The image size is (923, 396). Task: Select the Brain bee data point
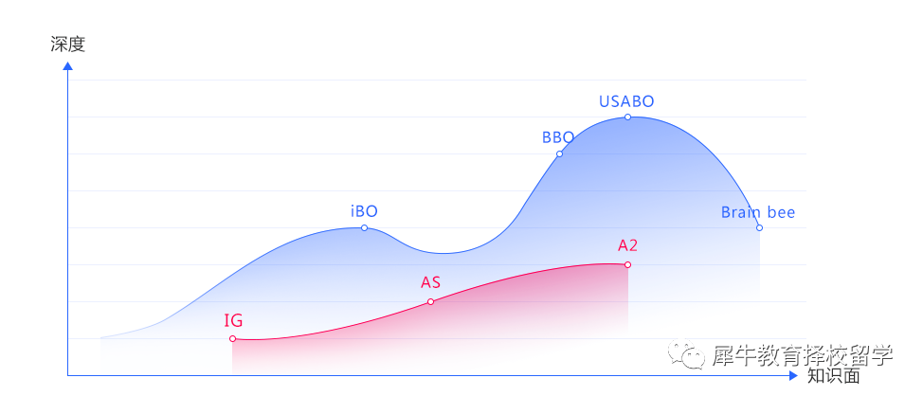759,227
